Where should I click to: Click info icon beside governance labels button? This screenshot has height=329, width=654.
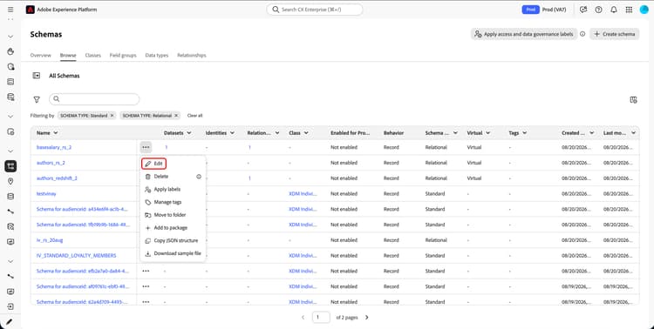(582, 34)
